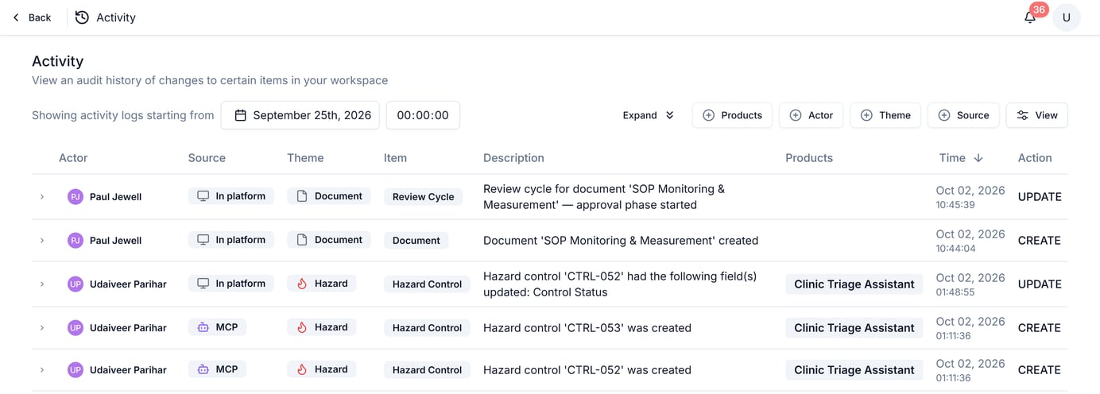Open the user avatar menu labeled U
Viewport: 1100px width, 394px height.
(x=1067, y=17)
